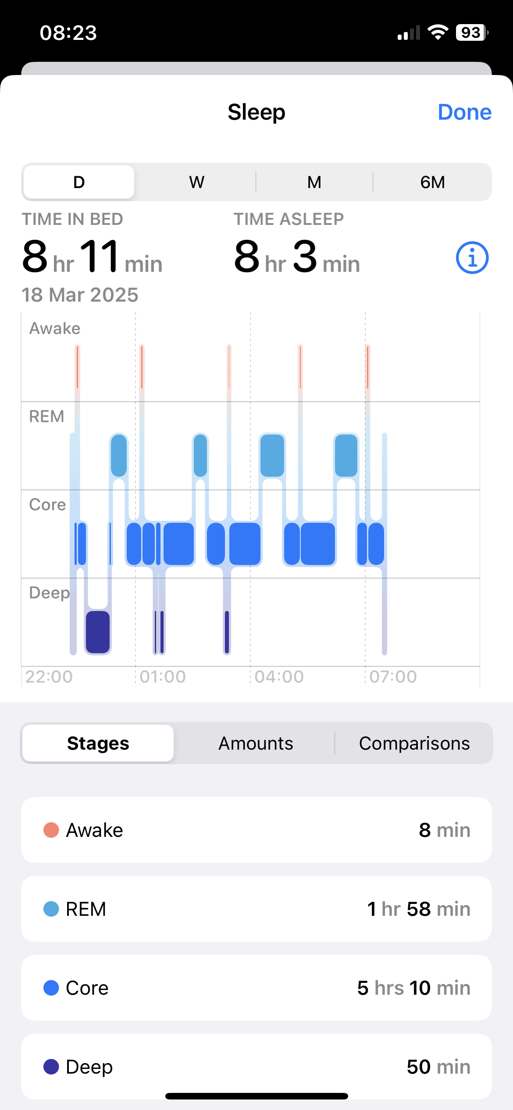
Task: Tap the blue Core stage dot
Action: click(x=51, y=988)
